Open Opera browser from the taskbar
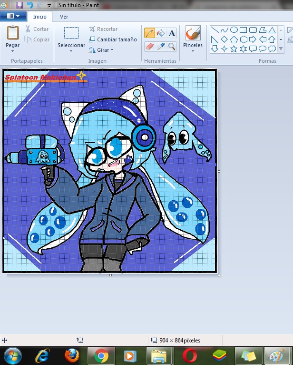Viewport: 293px width, 370px height. coord(190,356)
